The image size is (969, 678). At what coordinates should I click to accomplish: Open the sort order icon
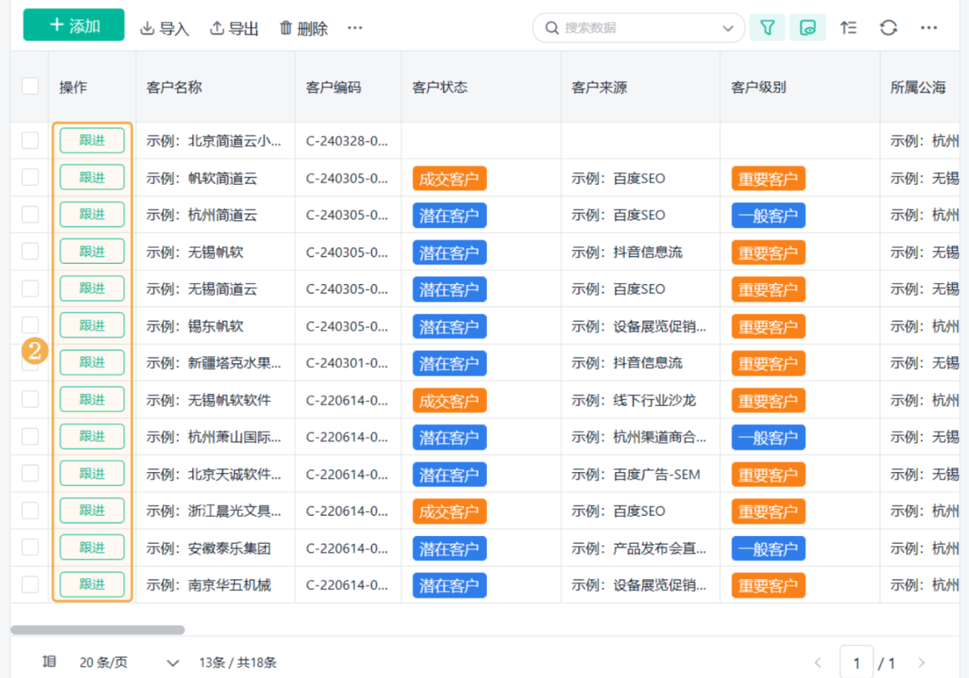pyautogui.click(x=848, y=27)
